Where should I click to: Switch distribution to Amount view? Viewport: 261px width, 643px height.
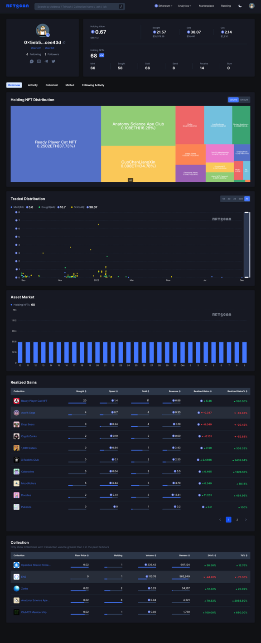coord(244,100)
